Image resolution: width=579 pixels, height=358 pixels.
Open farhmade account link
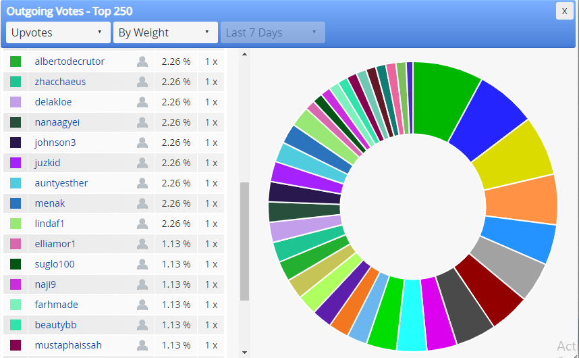(x=56, y=305)
